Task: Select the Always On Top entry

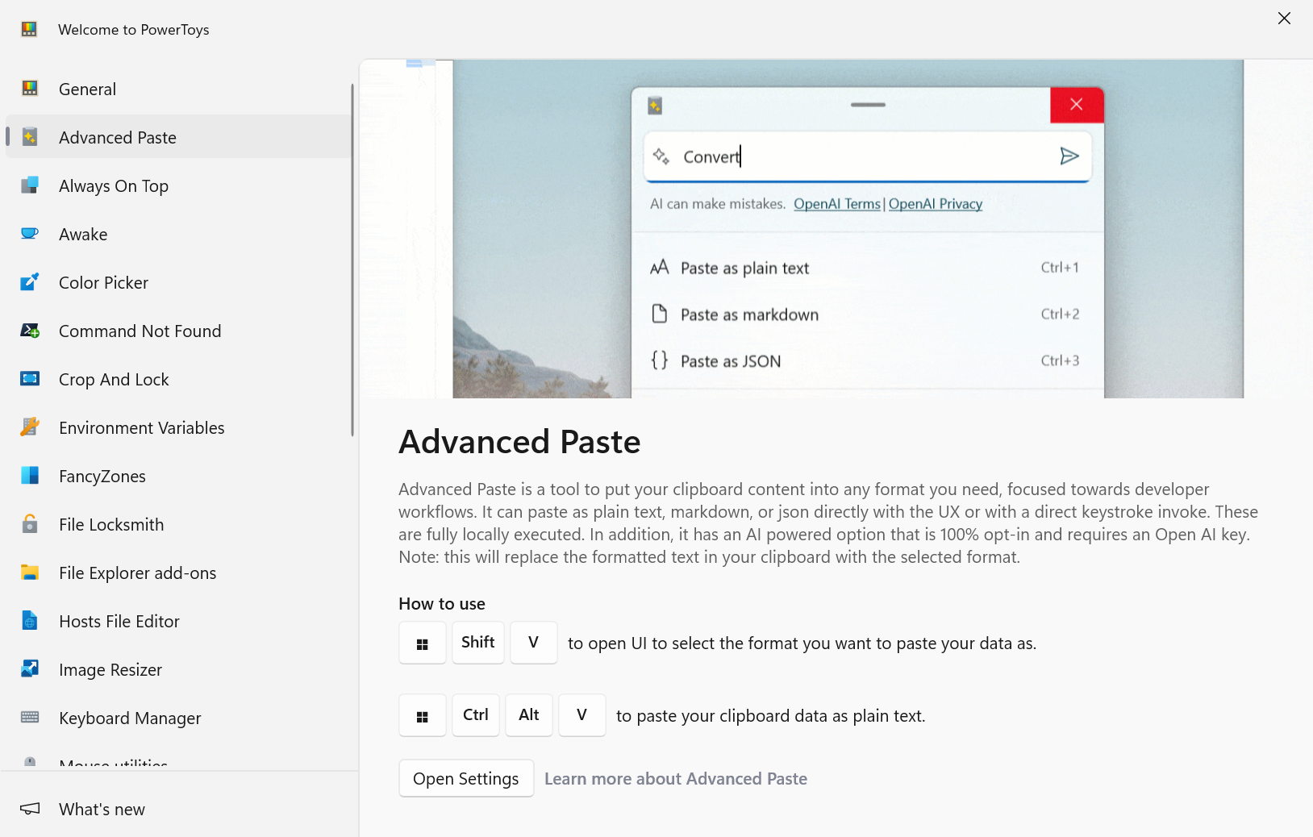Action: (114, 185)
